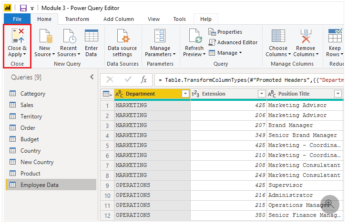Expand Manage Parameters dropdown arrow
Screen dimensions: 348x224
(174, 54)
